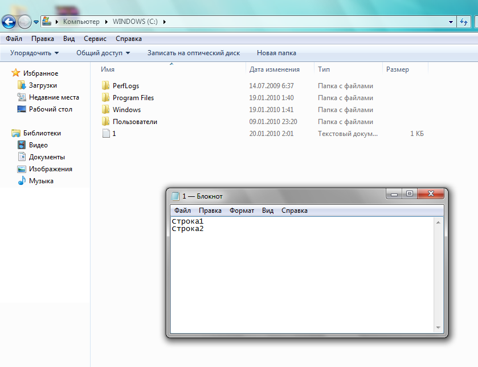
Task: Open the Формат menu in Блокнот
Action: tap(242, 211)
